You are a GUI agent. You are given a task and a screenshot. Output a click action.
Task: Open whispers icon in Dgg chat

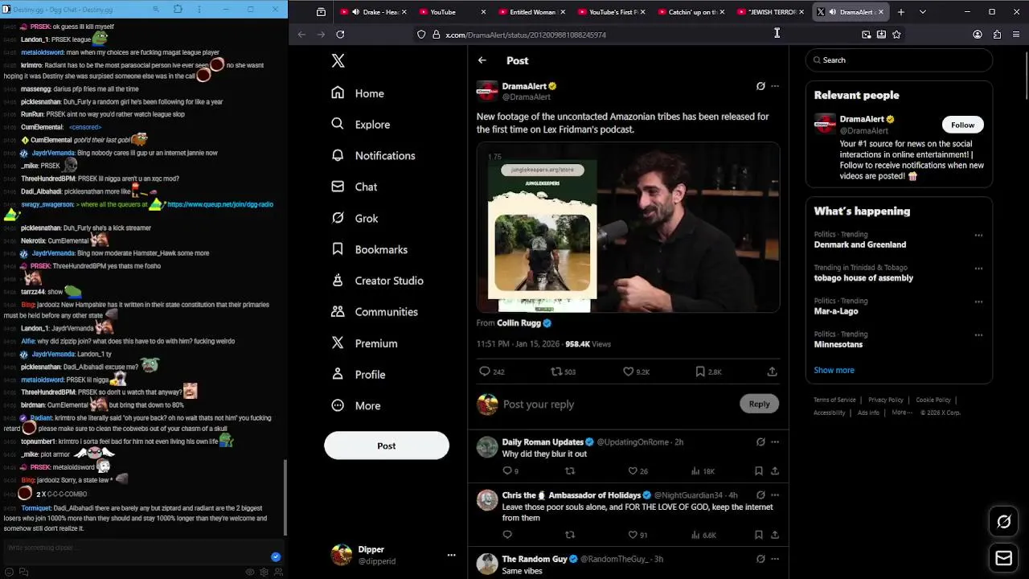[23, 572]
